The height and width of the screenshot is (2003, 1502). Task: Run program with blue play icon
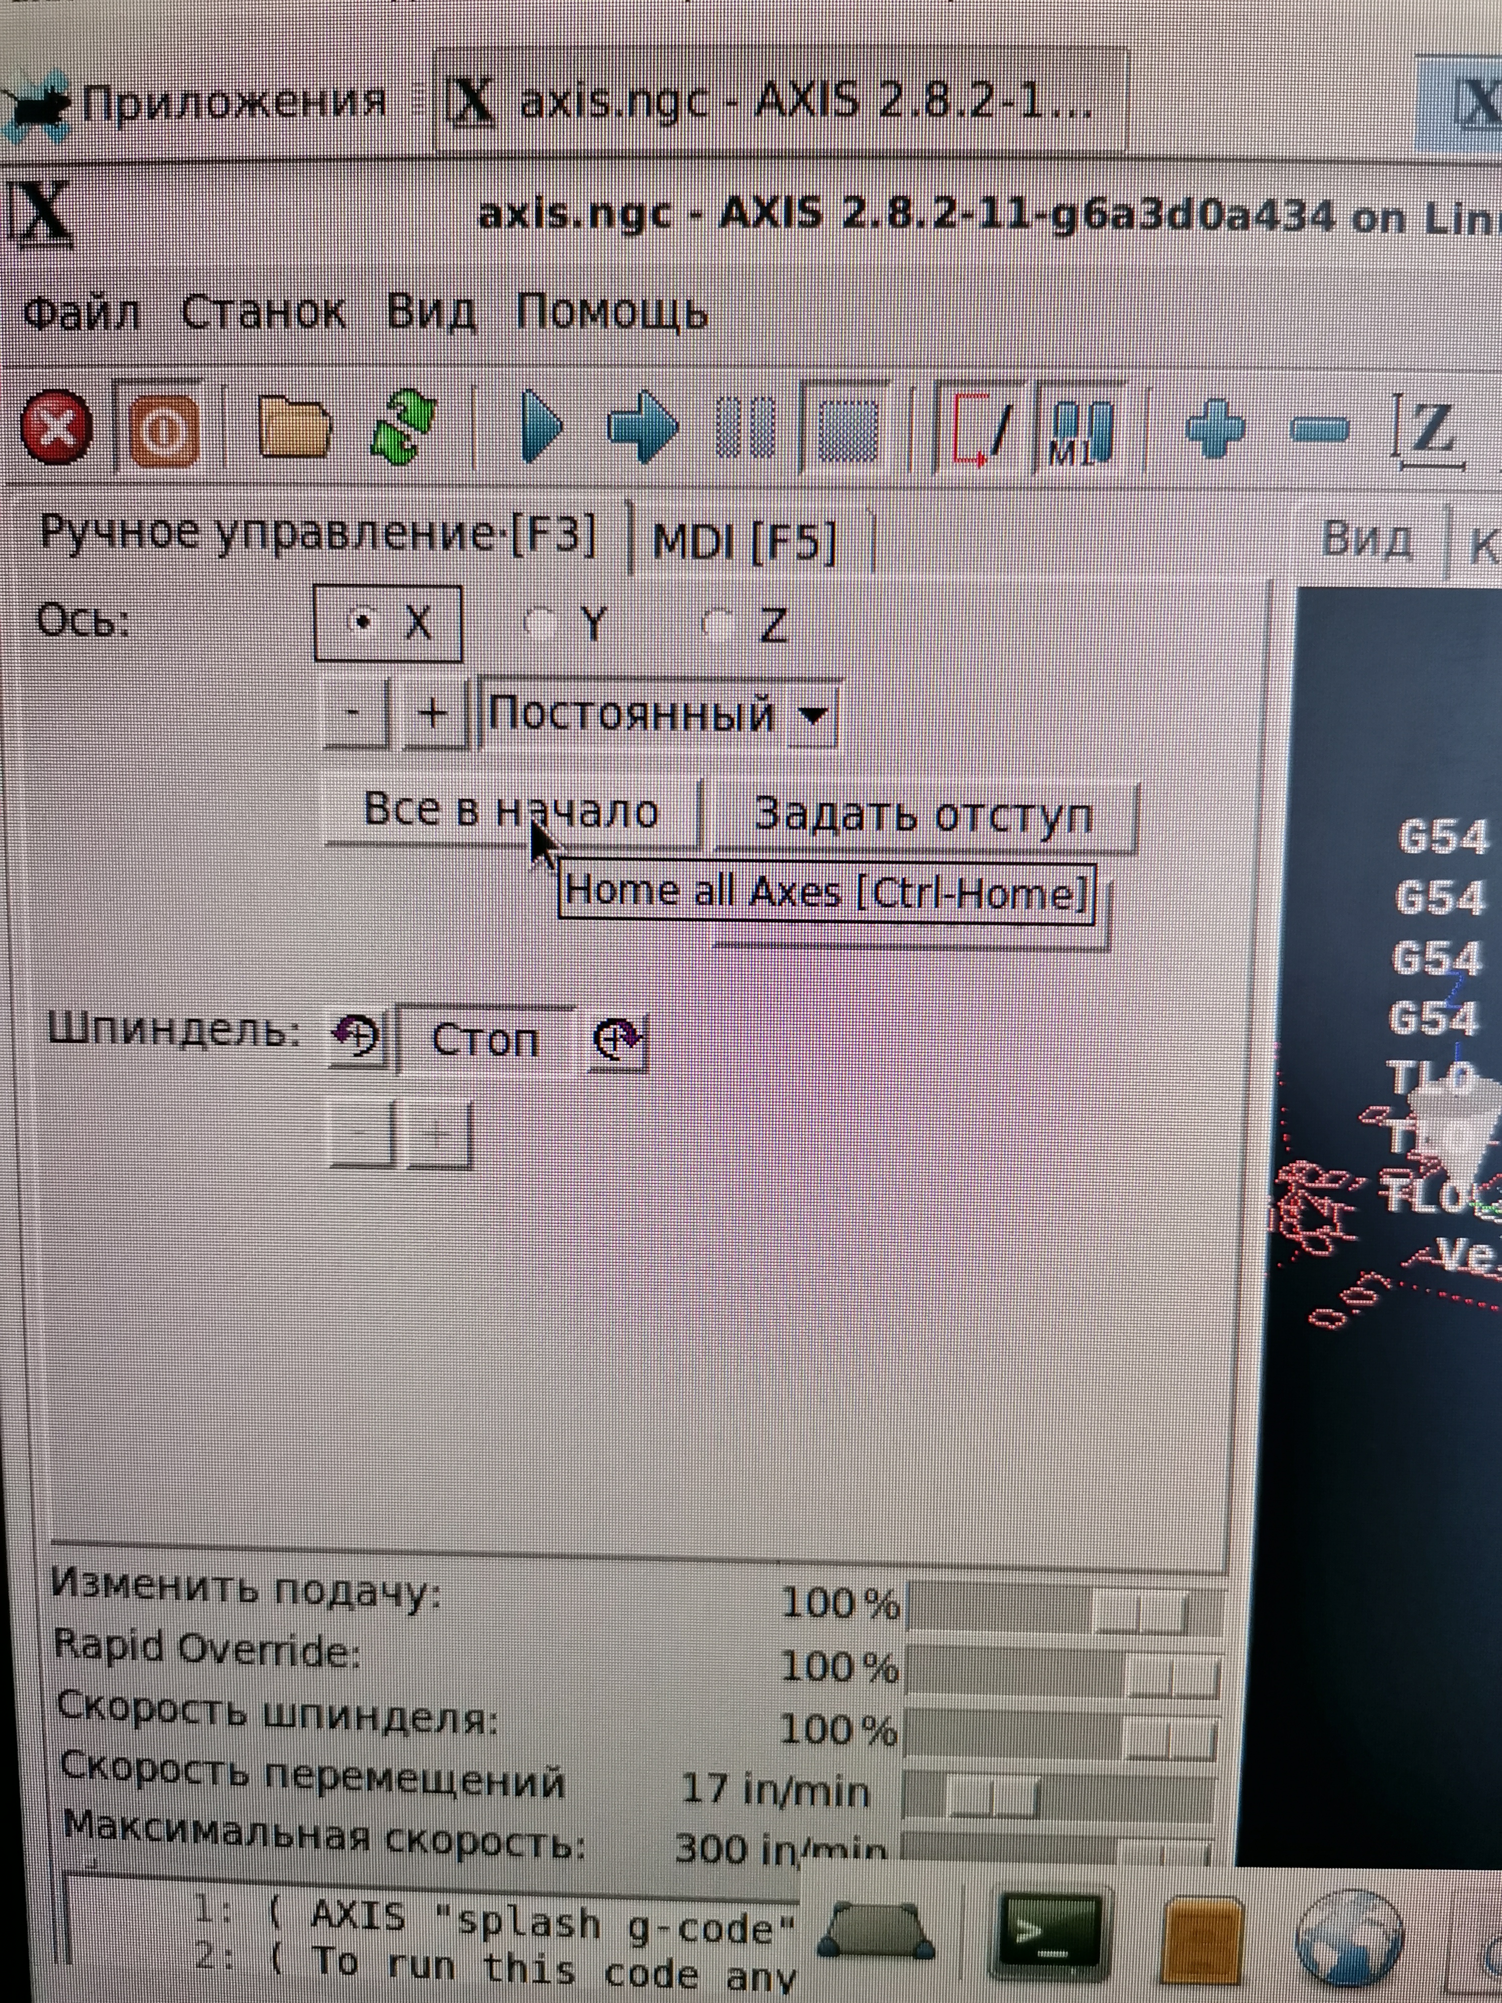[541, 426]
